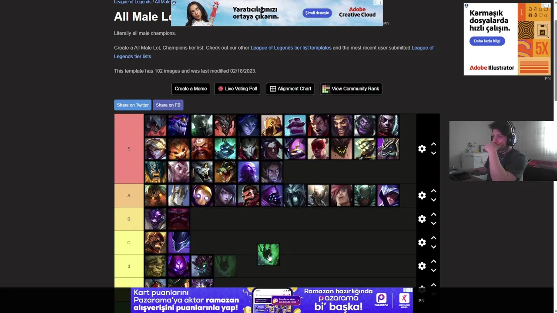This screenshot has height=313, width=557.
Task: Select the Ryze champion icon in S tier
Action: point(249,172)
